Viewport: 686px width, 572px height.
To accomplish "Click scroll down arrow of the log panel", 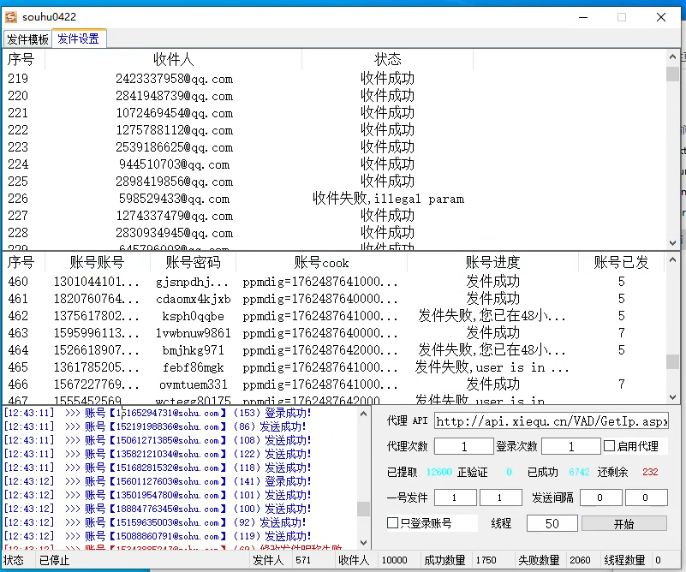I will pos(363,541).
